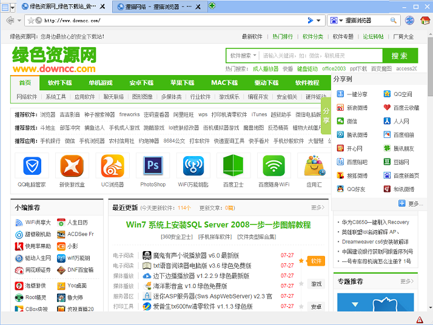Click the green 搜索 button

click(x=400, y=56)
